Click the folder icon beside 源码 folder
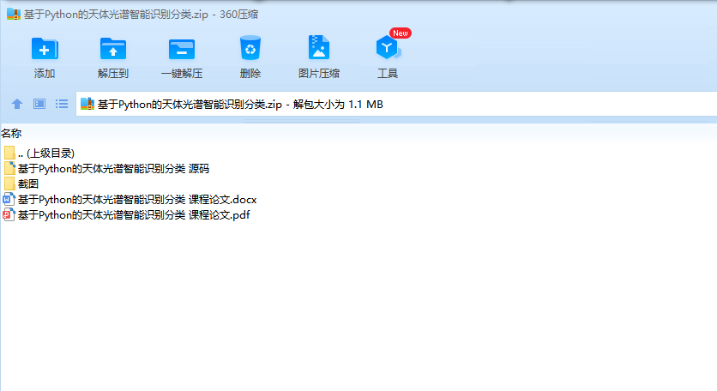Viewport: 717px width, 391px height. pos(9,168)
